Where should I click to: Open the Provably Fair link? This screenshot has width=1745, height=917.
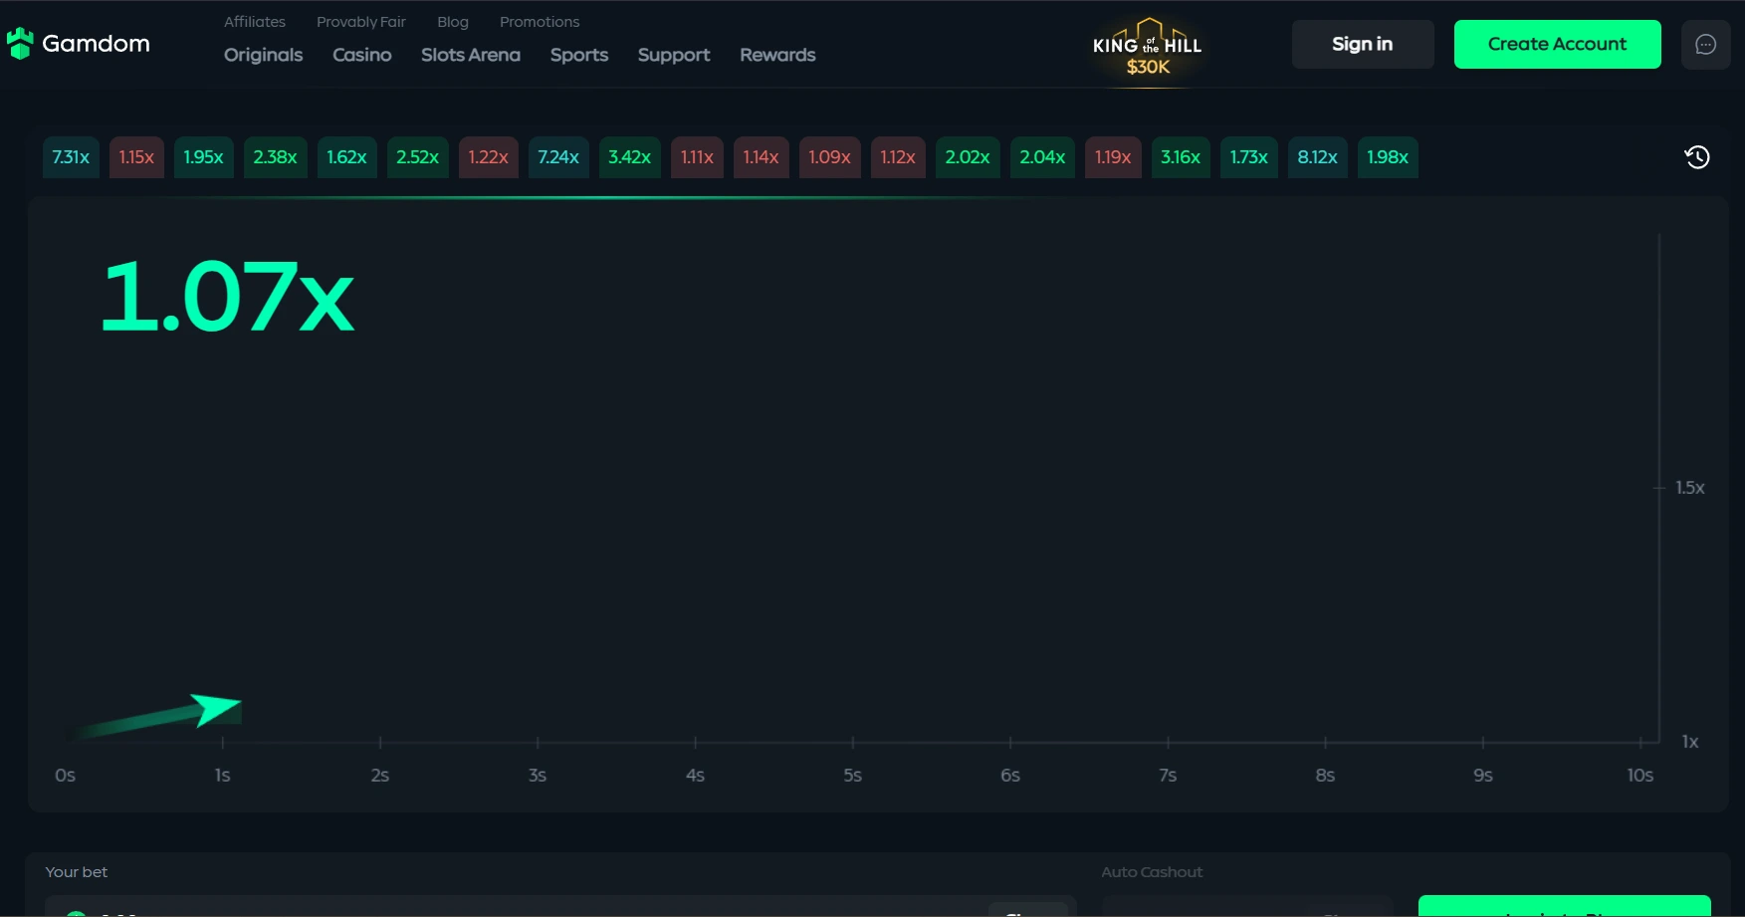[x=361, y=22]
